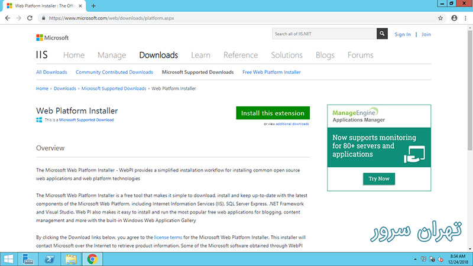Reload the page with refresh icon
The width and height of the screenshot is (473, 266).
tap(33, 18)
